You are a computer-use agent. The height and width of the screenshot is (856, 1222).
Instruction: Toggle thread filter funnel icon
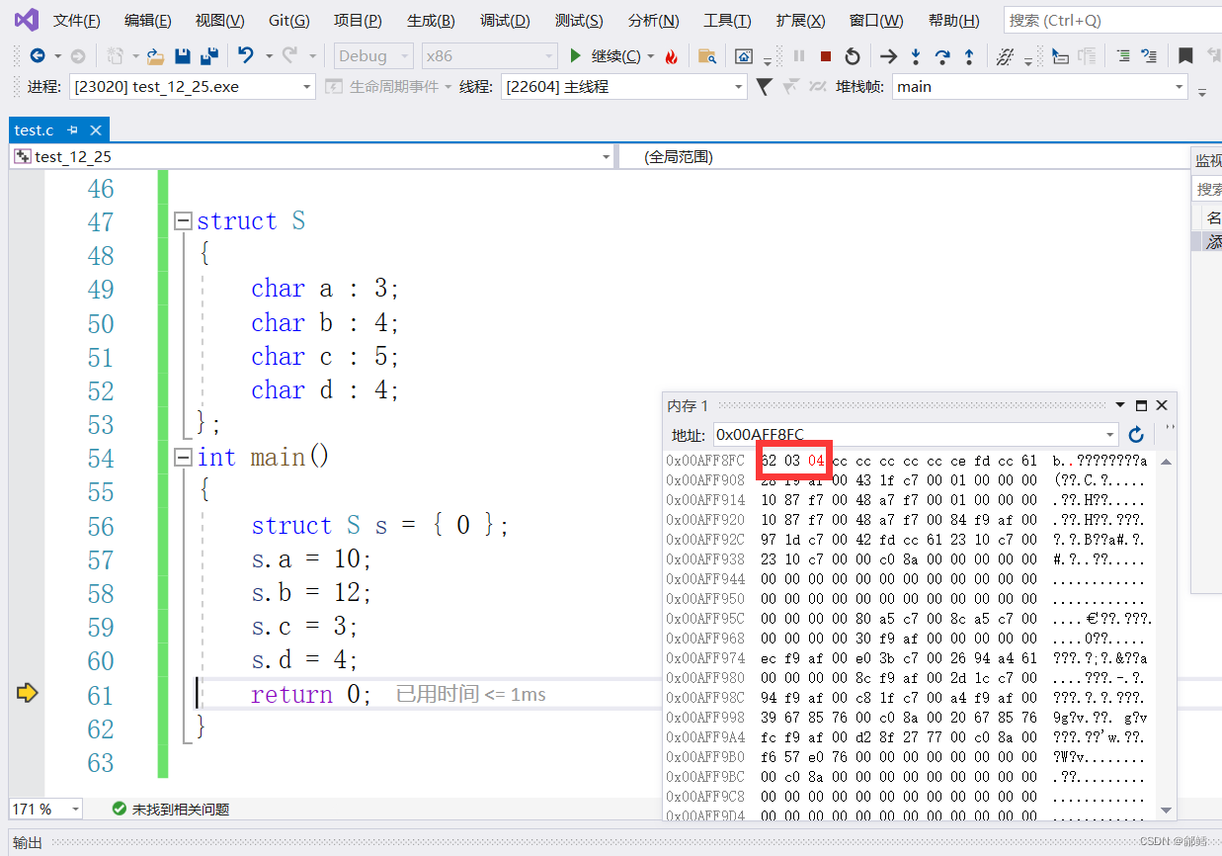click(764, 87)
